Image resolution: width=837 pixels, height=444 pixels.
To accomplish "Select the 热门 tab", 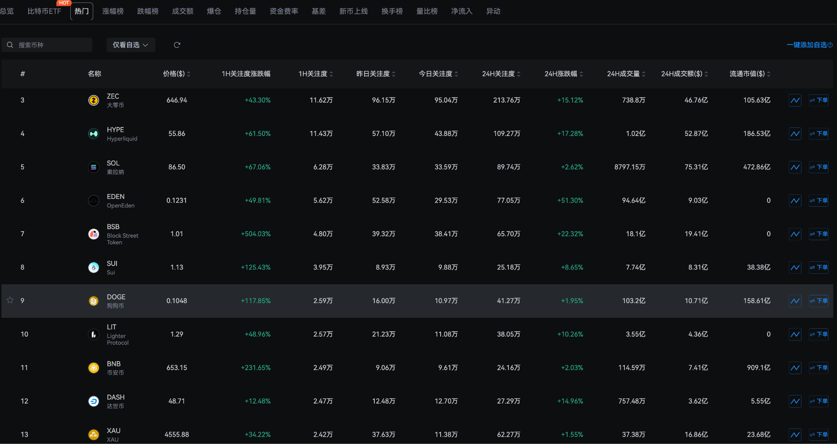I will (82, 11).
